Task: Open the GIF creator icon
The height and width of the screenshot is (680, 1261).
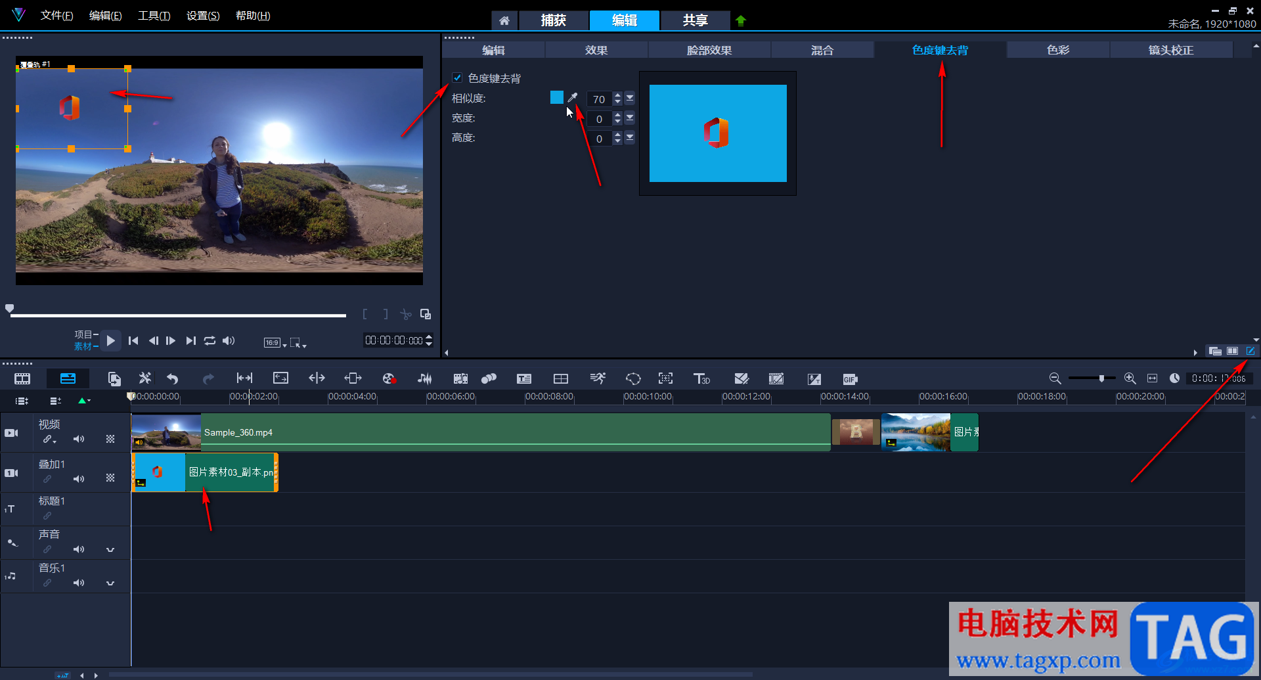Action: pyautogui.click(x=850, y=379)
